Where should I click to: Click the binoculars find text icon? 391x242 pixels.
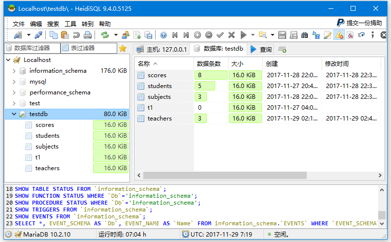(x=304, y=35)
